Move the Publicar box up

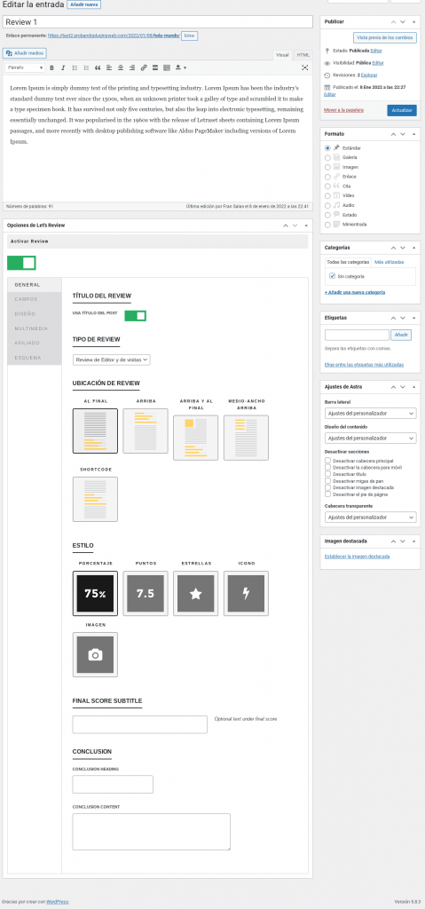[394, 21]
